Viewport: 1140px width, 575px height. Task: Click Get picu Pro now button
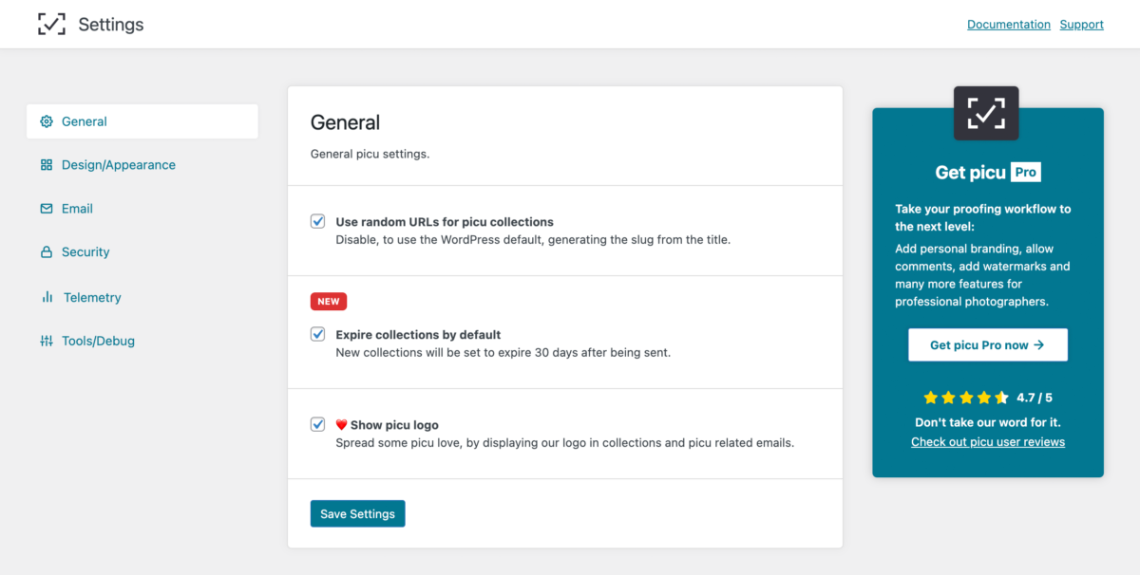pos(988,345)
